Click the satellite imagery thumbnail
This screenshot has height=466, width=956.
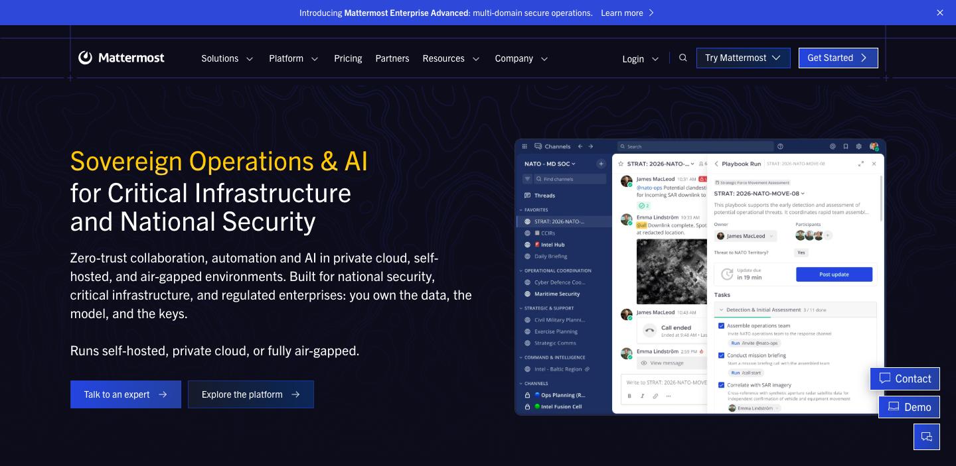pos(671,272)
